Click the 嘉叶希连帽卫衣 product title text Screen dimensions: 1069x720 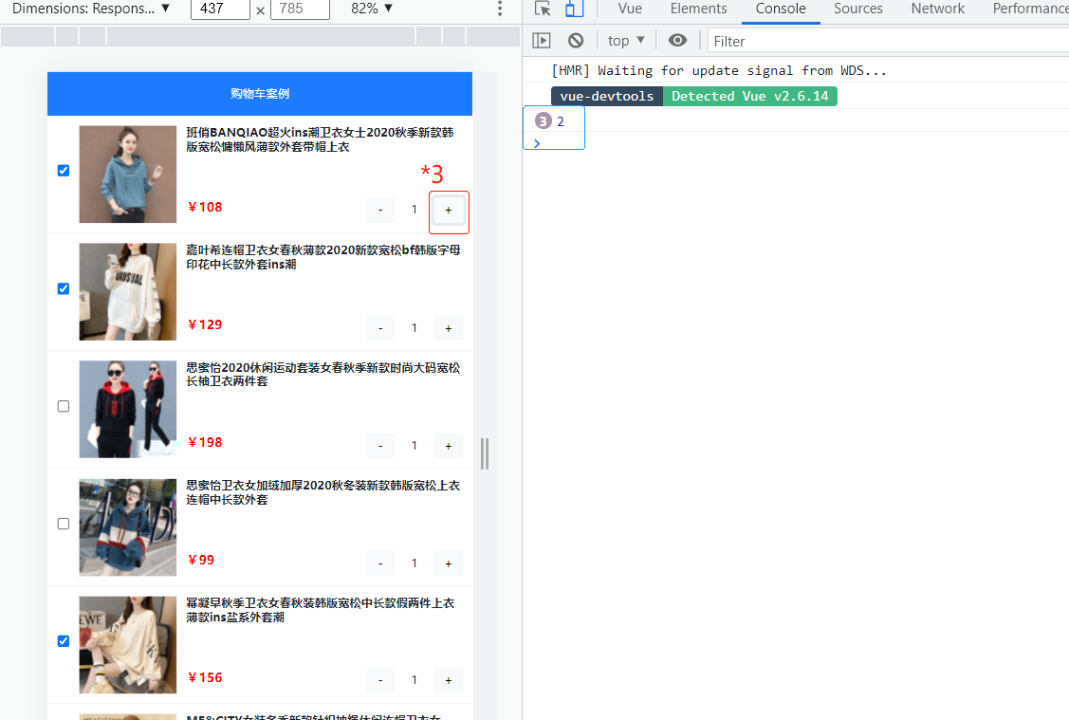323,257
